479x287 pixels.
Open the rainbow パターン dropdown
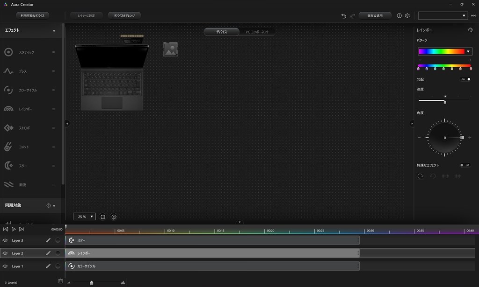point(445,51)
